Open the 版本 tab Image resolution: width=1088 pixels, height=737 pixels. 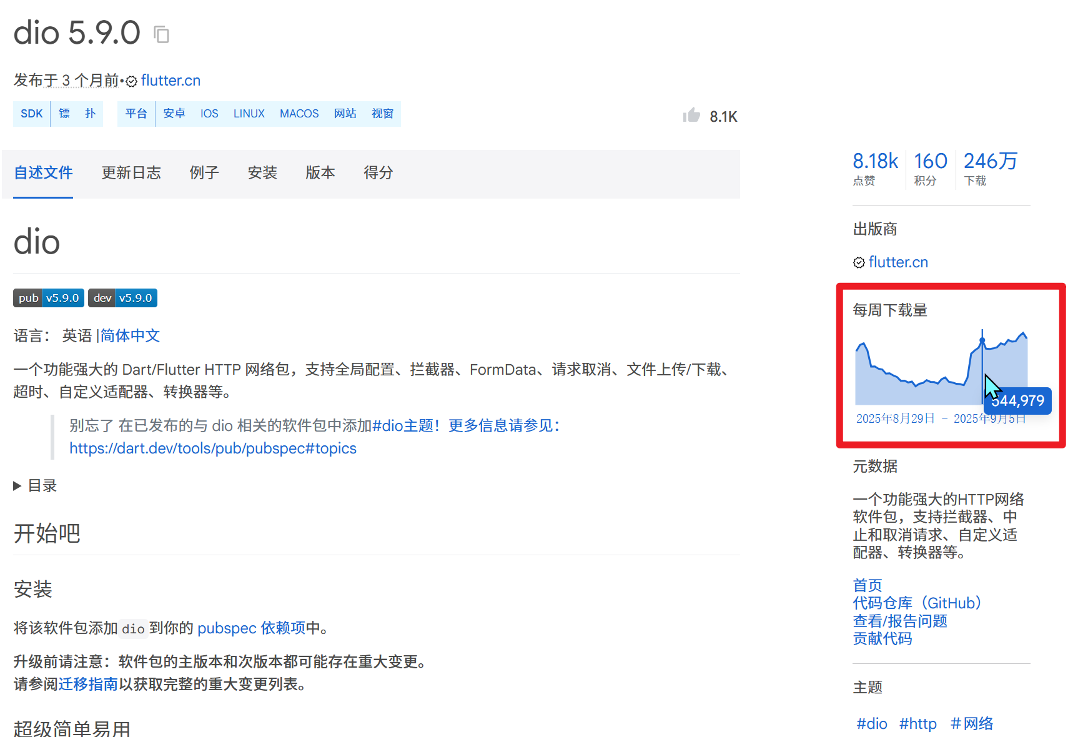[x=320, y=173]
